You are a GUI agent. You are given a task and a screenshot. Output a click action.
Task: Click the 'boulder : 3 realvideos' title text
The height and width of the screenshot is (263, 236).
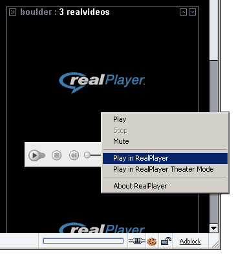pyautogui.click(x=65, y=12)
